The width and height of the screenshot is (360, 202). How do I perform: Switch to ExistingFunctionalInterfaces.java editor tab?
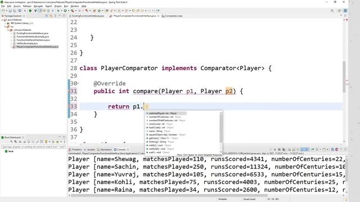pos(87,16)
